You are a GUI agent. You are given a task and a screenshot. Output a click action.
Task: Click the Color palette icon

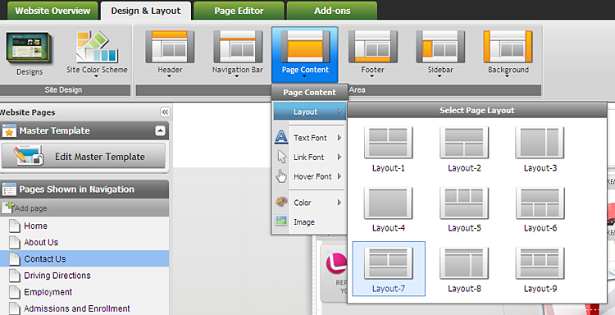click(281, 202)
